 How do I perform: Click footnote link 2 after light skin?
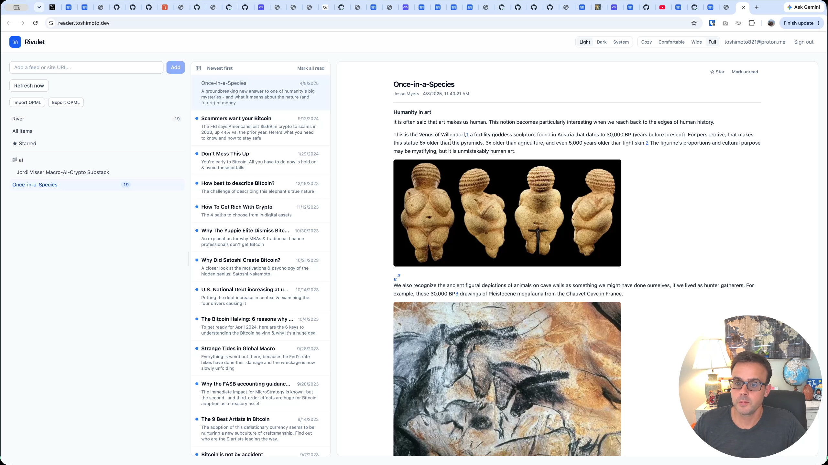647,143
